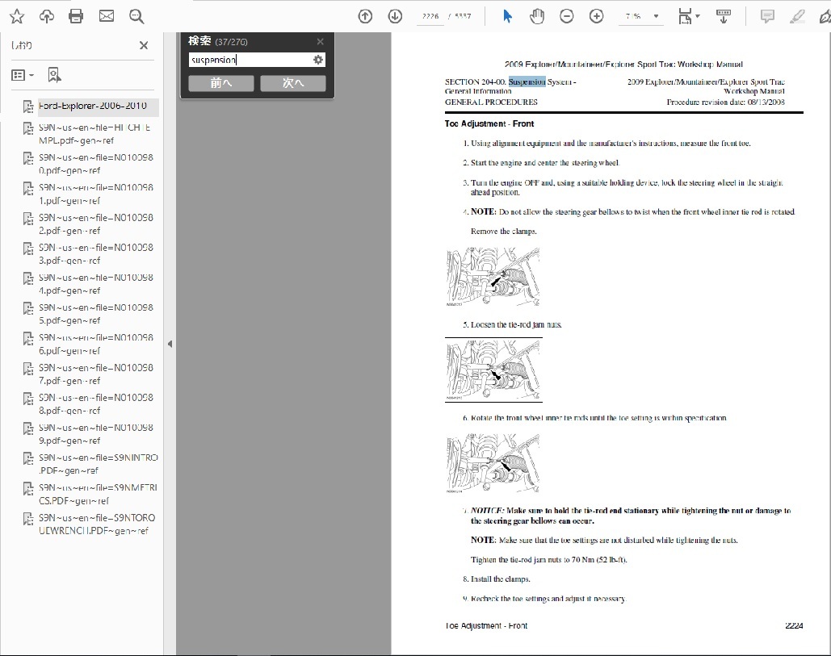Zoom in with the plus button
Viewport: 831px width, 656px height.
coord(596,16)
